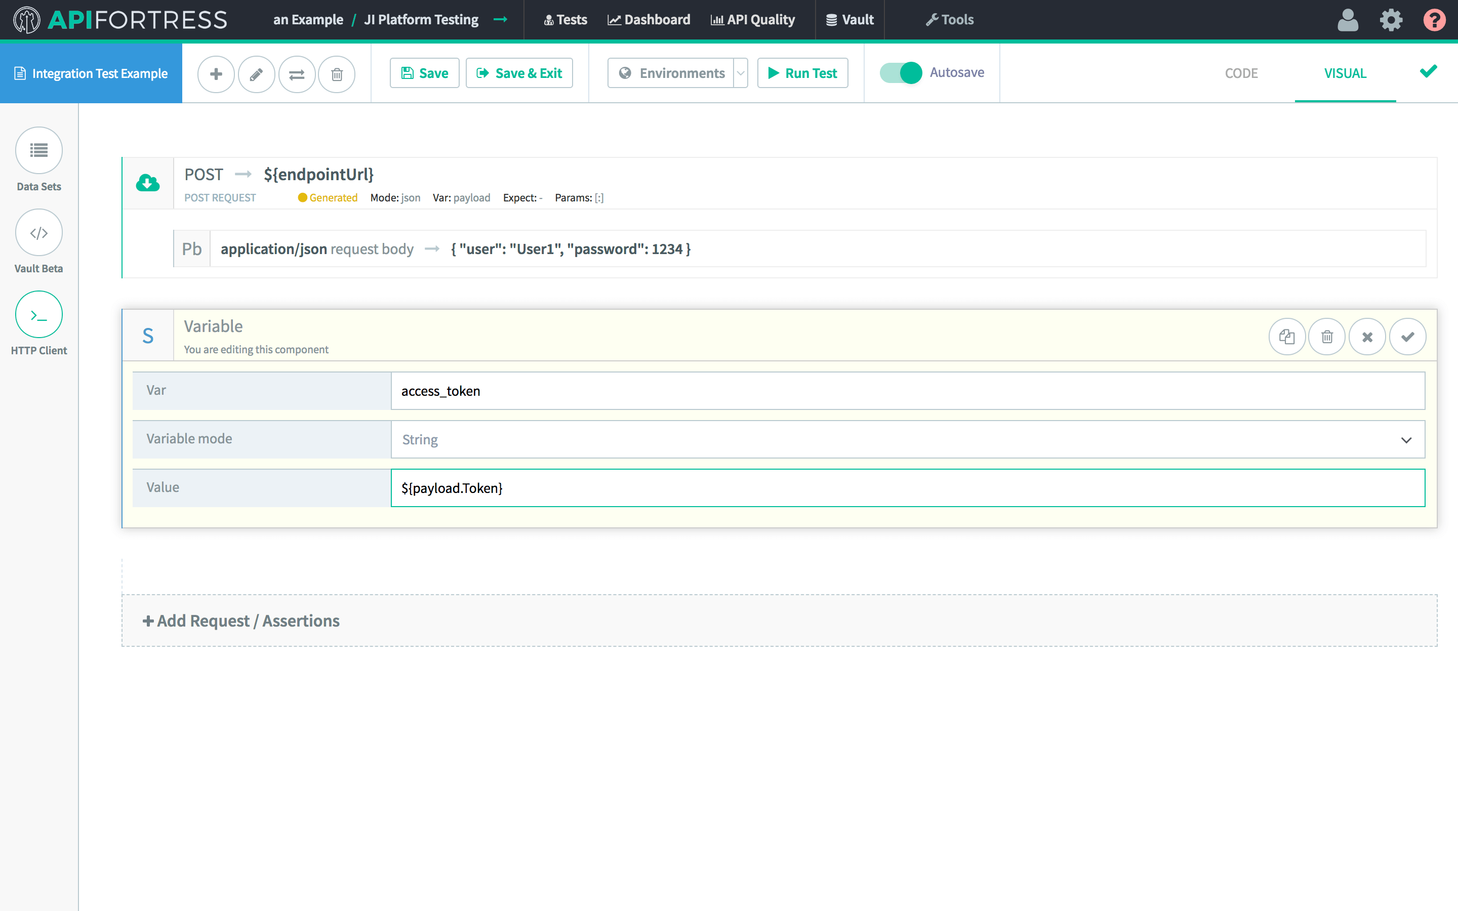Launch the HTTP Client console icon
This screenshot has width=1458, height=911.
pos(38,314)
